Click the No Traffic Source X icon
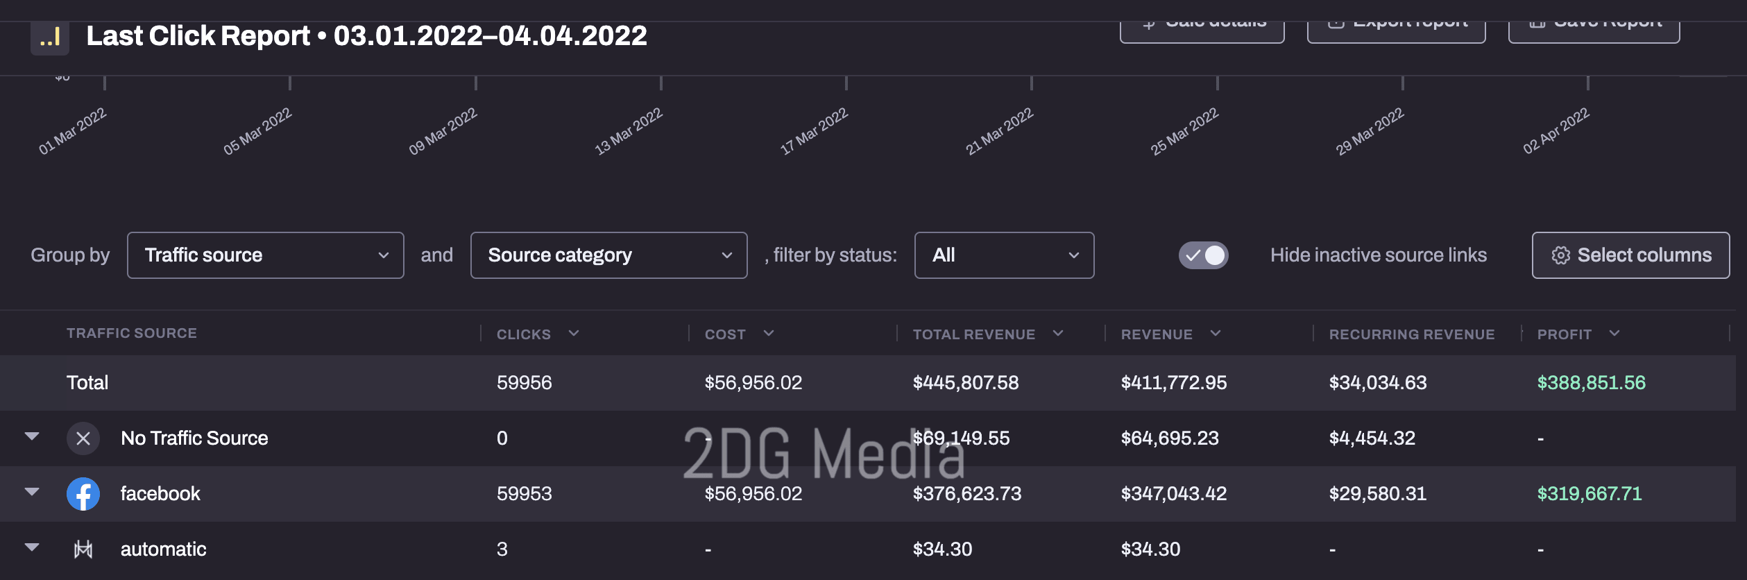The width and height of the screenshot is (1747, 580). click(x=83, y=438)
